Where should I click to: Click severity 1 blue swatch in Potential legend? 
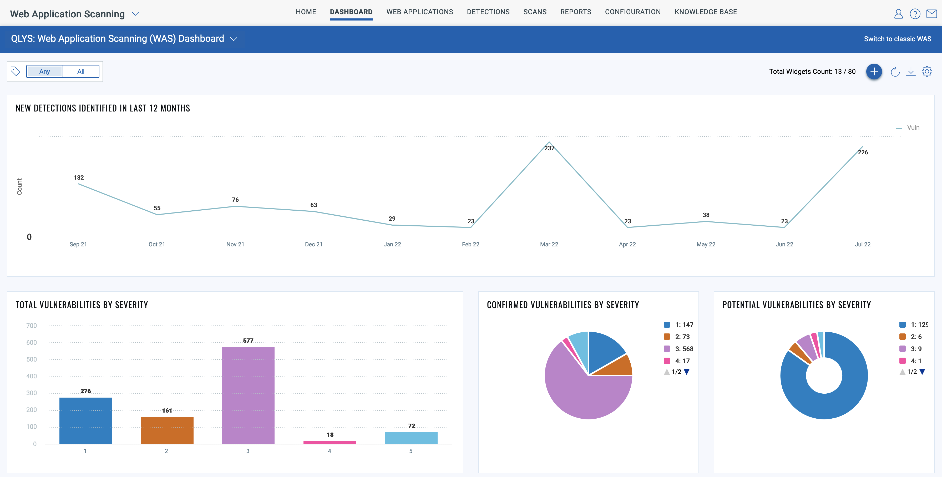(x=903, y=324)
